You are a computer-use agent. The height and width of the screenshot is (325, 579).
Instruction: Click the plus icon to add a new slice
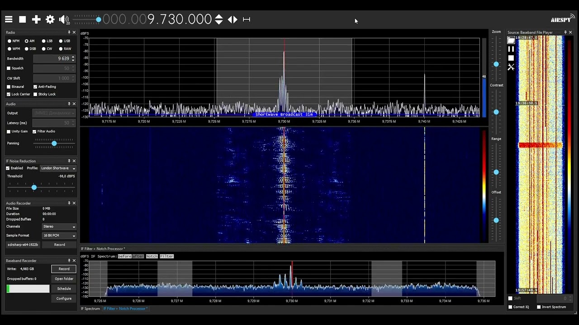[36, 19]
